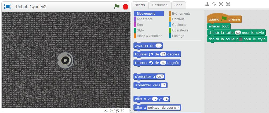
Task: Open the s'orienter vers target dropdown
Action: [163, 85]
